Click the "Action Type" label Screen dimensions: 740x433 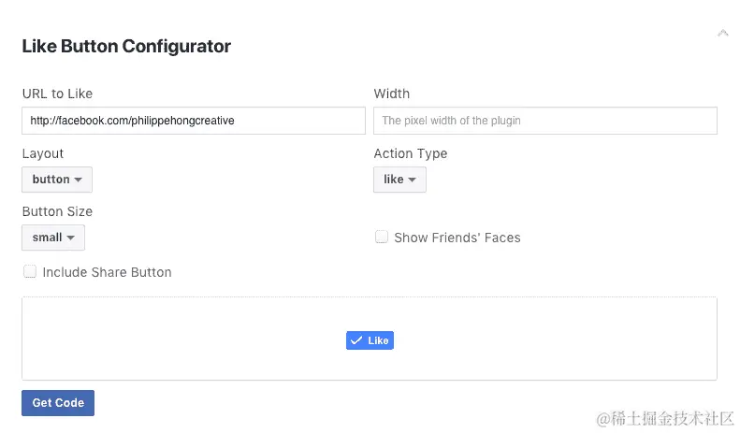(x=410, y=153)
